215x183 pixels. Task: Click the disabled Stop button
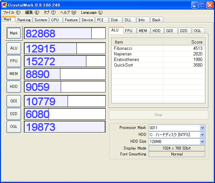pos(159,115)
